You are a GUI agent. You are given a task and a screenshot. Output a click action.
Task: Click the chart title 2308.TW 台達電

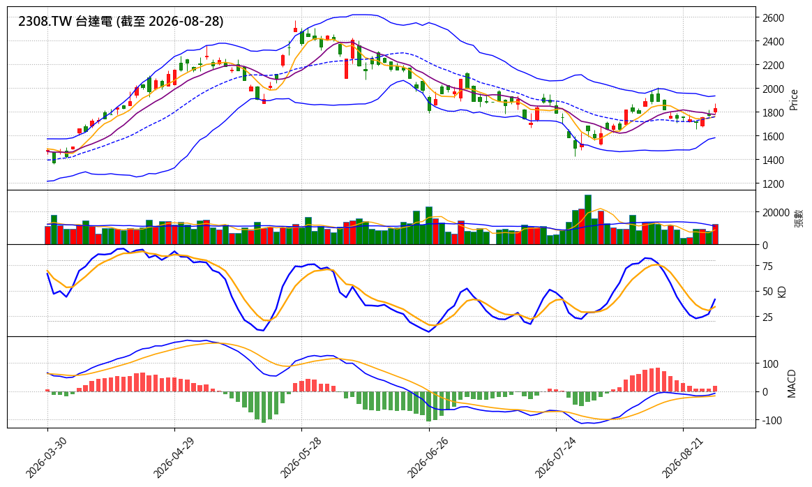[66, 21]
